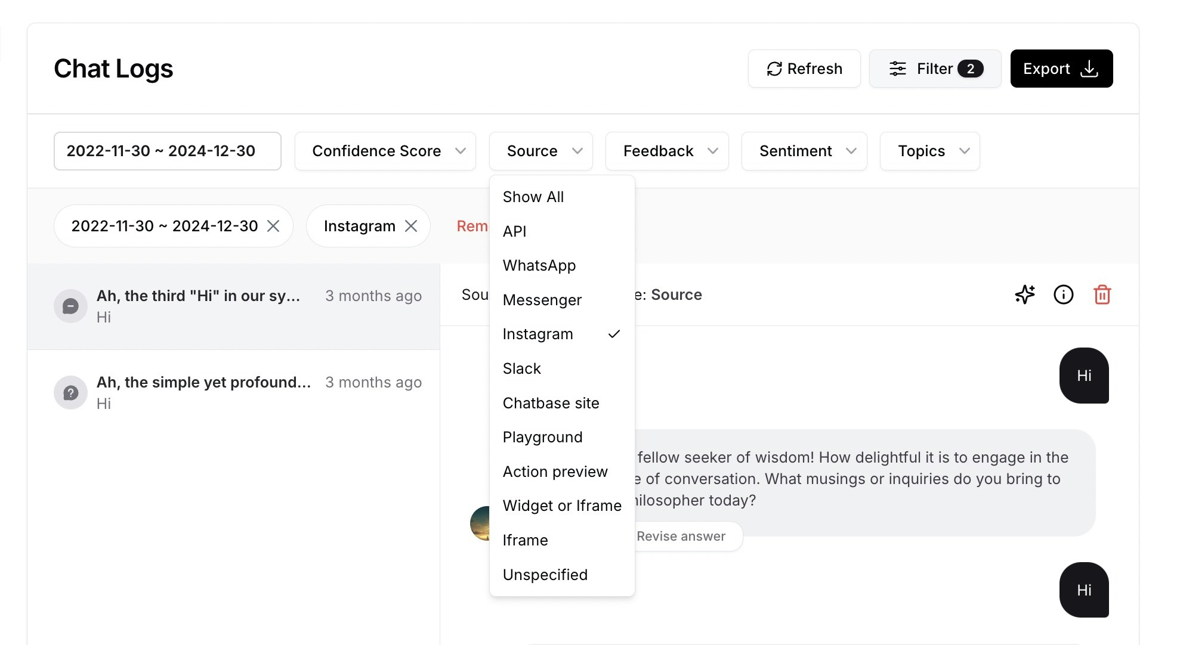Pick Slack from the source dropdown
Image resolution: width=1180 pixels, height=645 pixels.
click(x=521, y=368)
